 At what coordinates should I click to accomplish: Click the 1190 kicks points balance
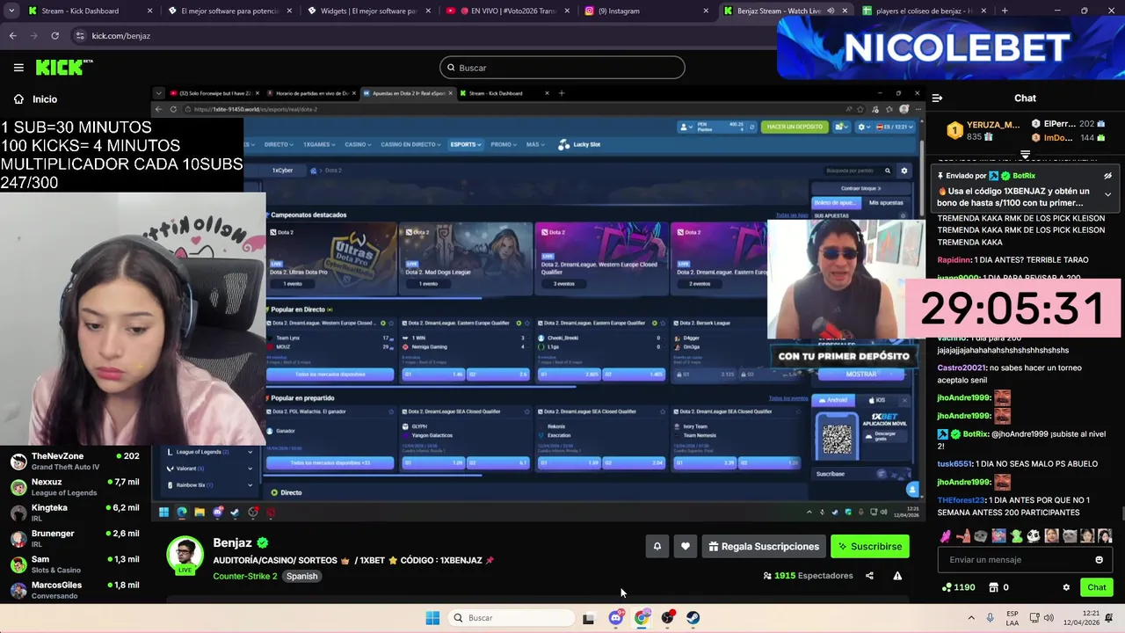tap(958, 587)
